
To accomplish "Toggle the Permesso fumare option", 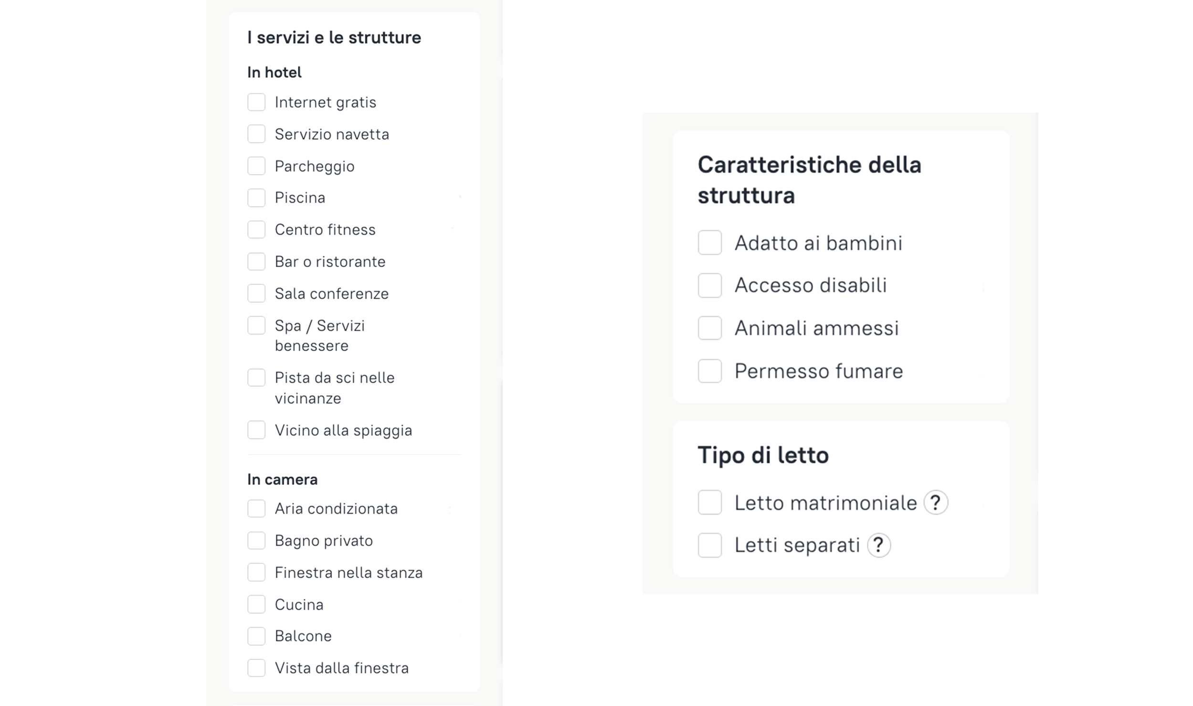I will [x=709, y=371].
